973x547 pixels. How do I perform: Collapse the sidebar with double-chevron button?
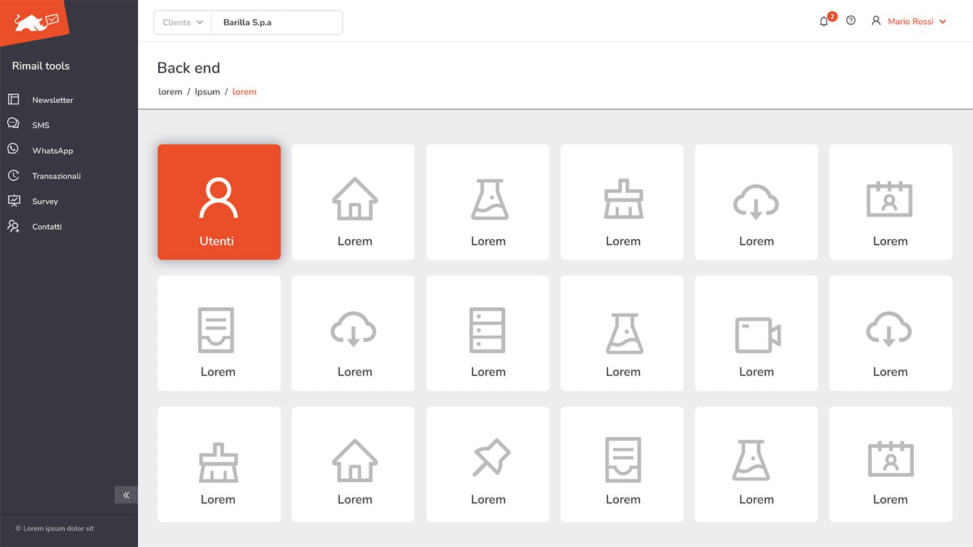click(126, 495)
